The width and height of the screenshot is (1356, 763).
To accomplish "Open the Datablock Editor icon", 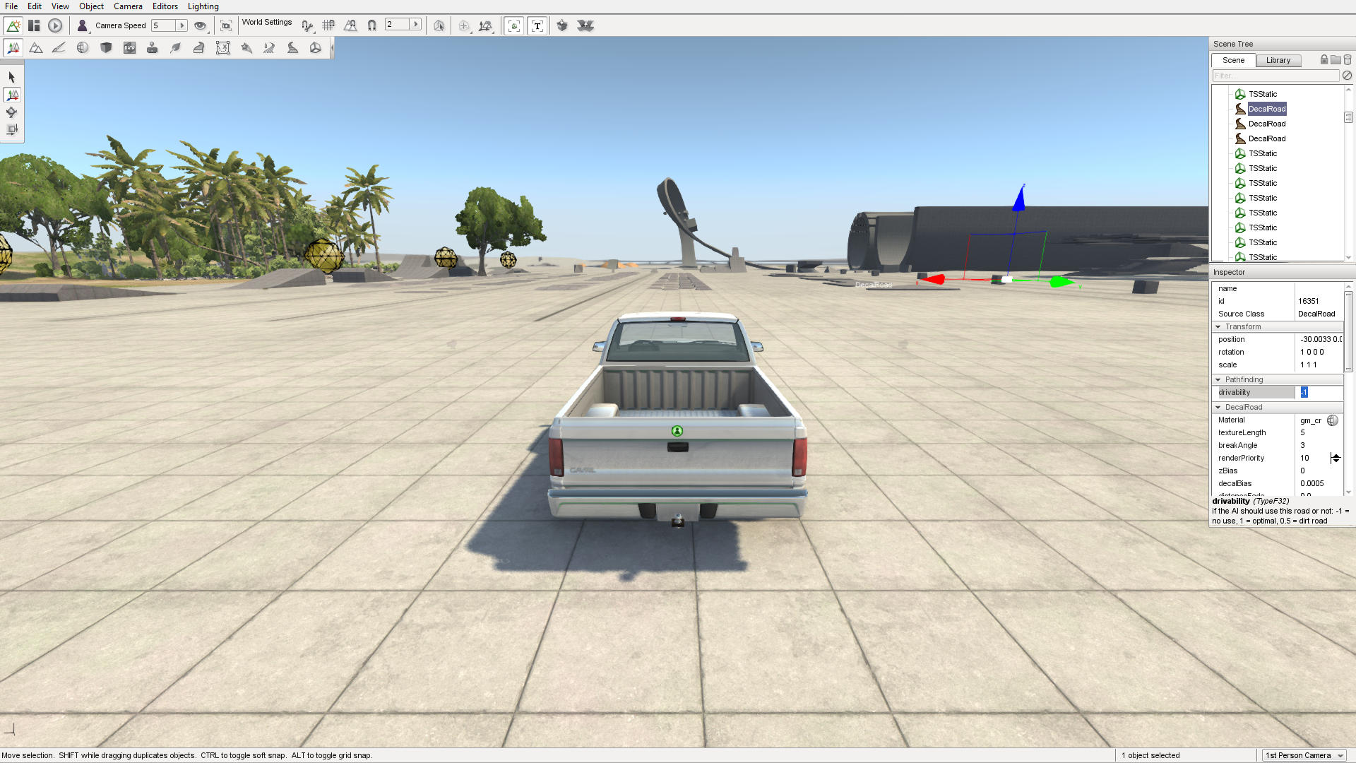I will (129, 48).
